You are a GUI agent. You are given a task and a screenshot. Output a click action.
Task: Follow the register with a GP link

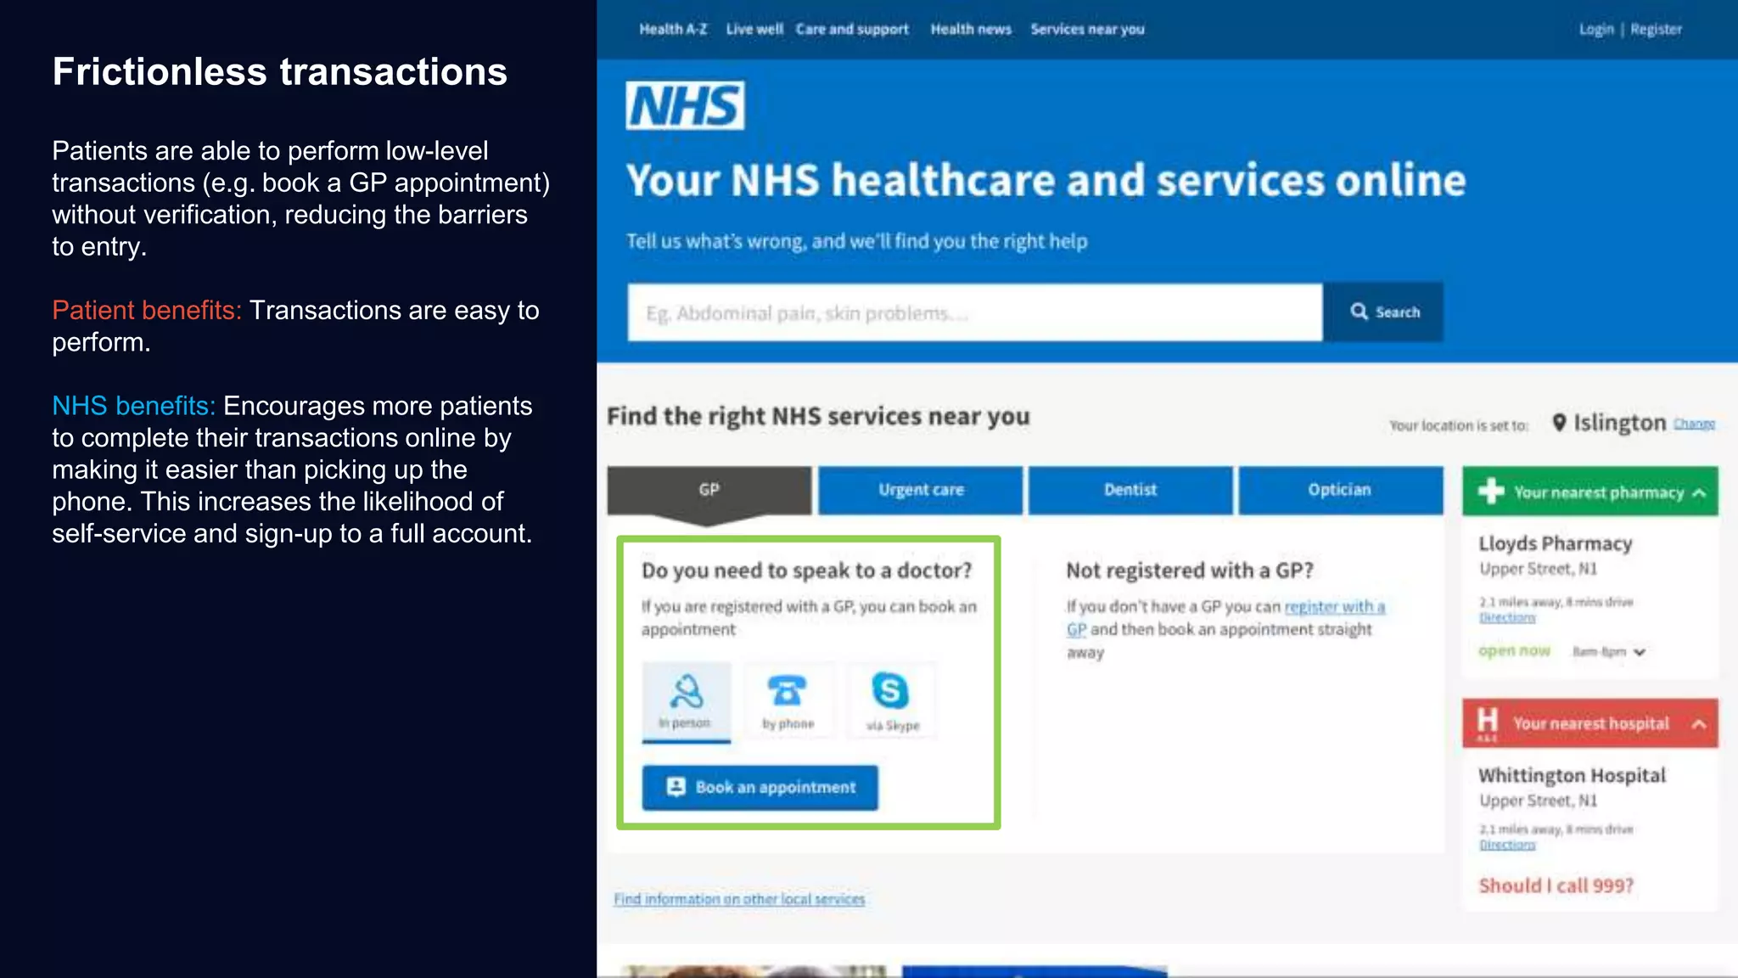click(1225, 618)
